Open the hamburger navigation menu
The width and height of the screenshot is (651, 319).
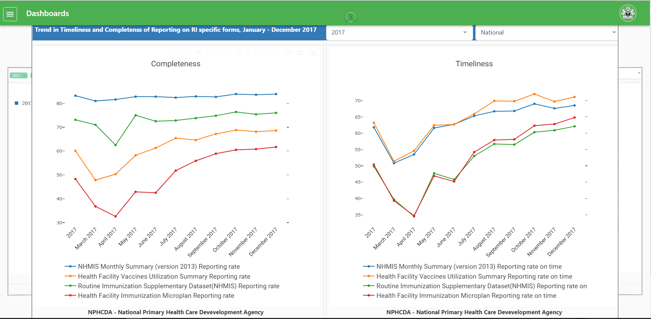pos(10,14)
